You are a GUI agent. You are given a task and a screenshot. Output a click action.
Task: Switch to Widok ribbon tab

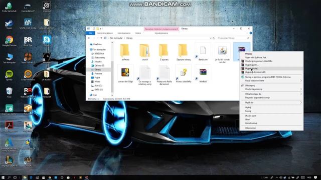[x=138, y=33]
